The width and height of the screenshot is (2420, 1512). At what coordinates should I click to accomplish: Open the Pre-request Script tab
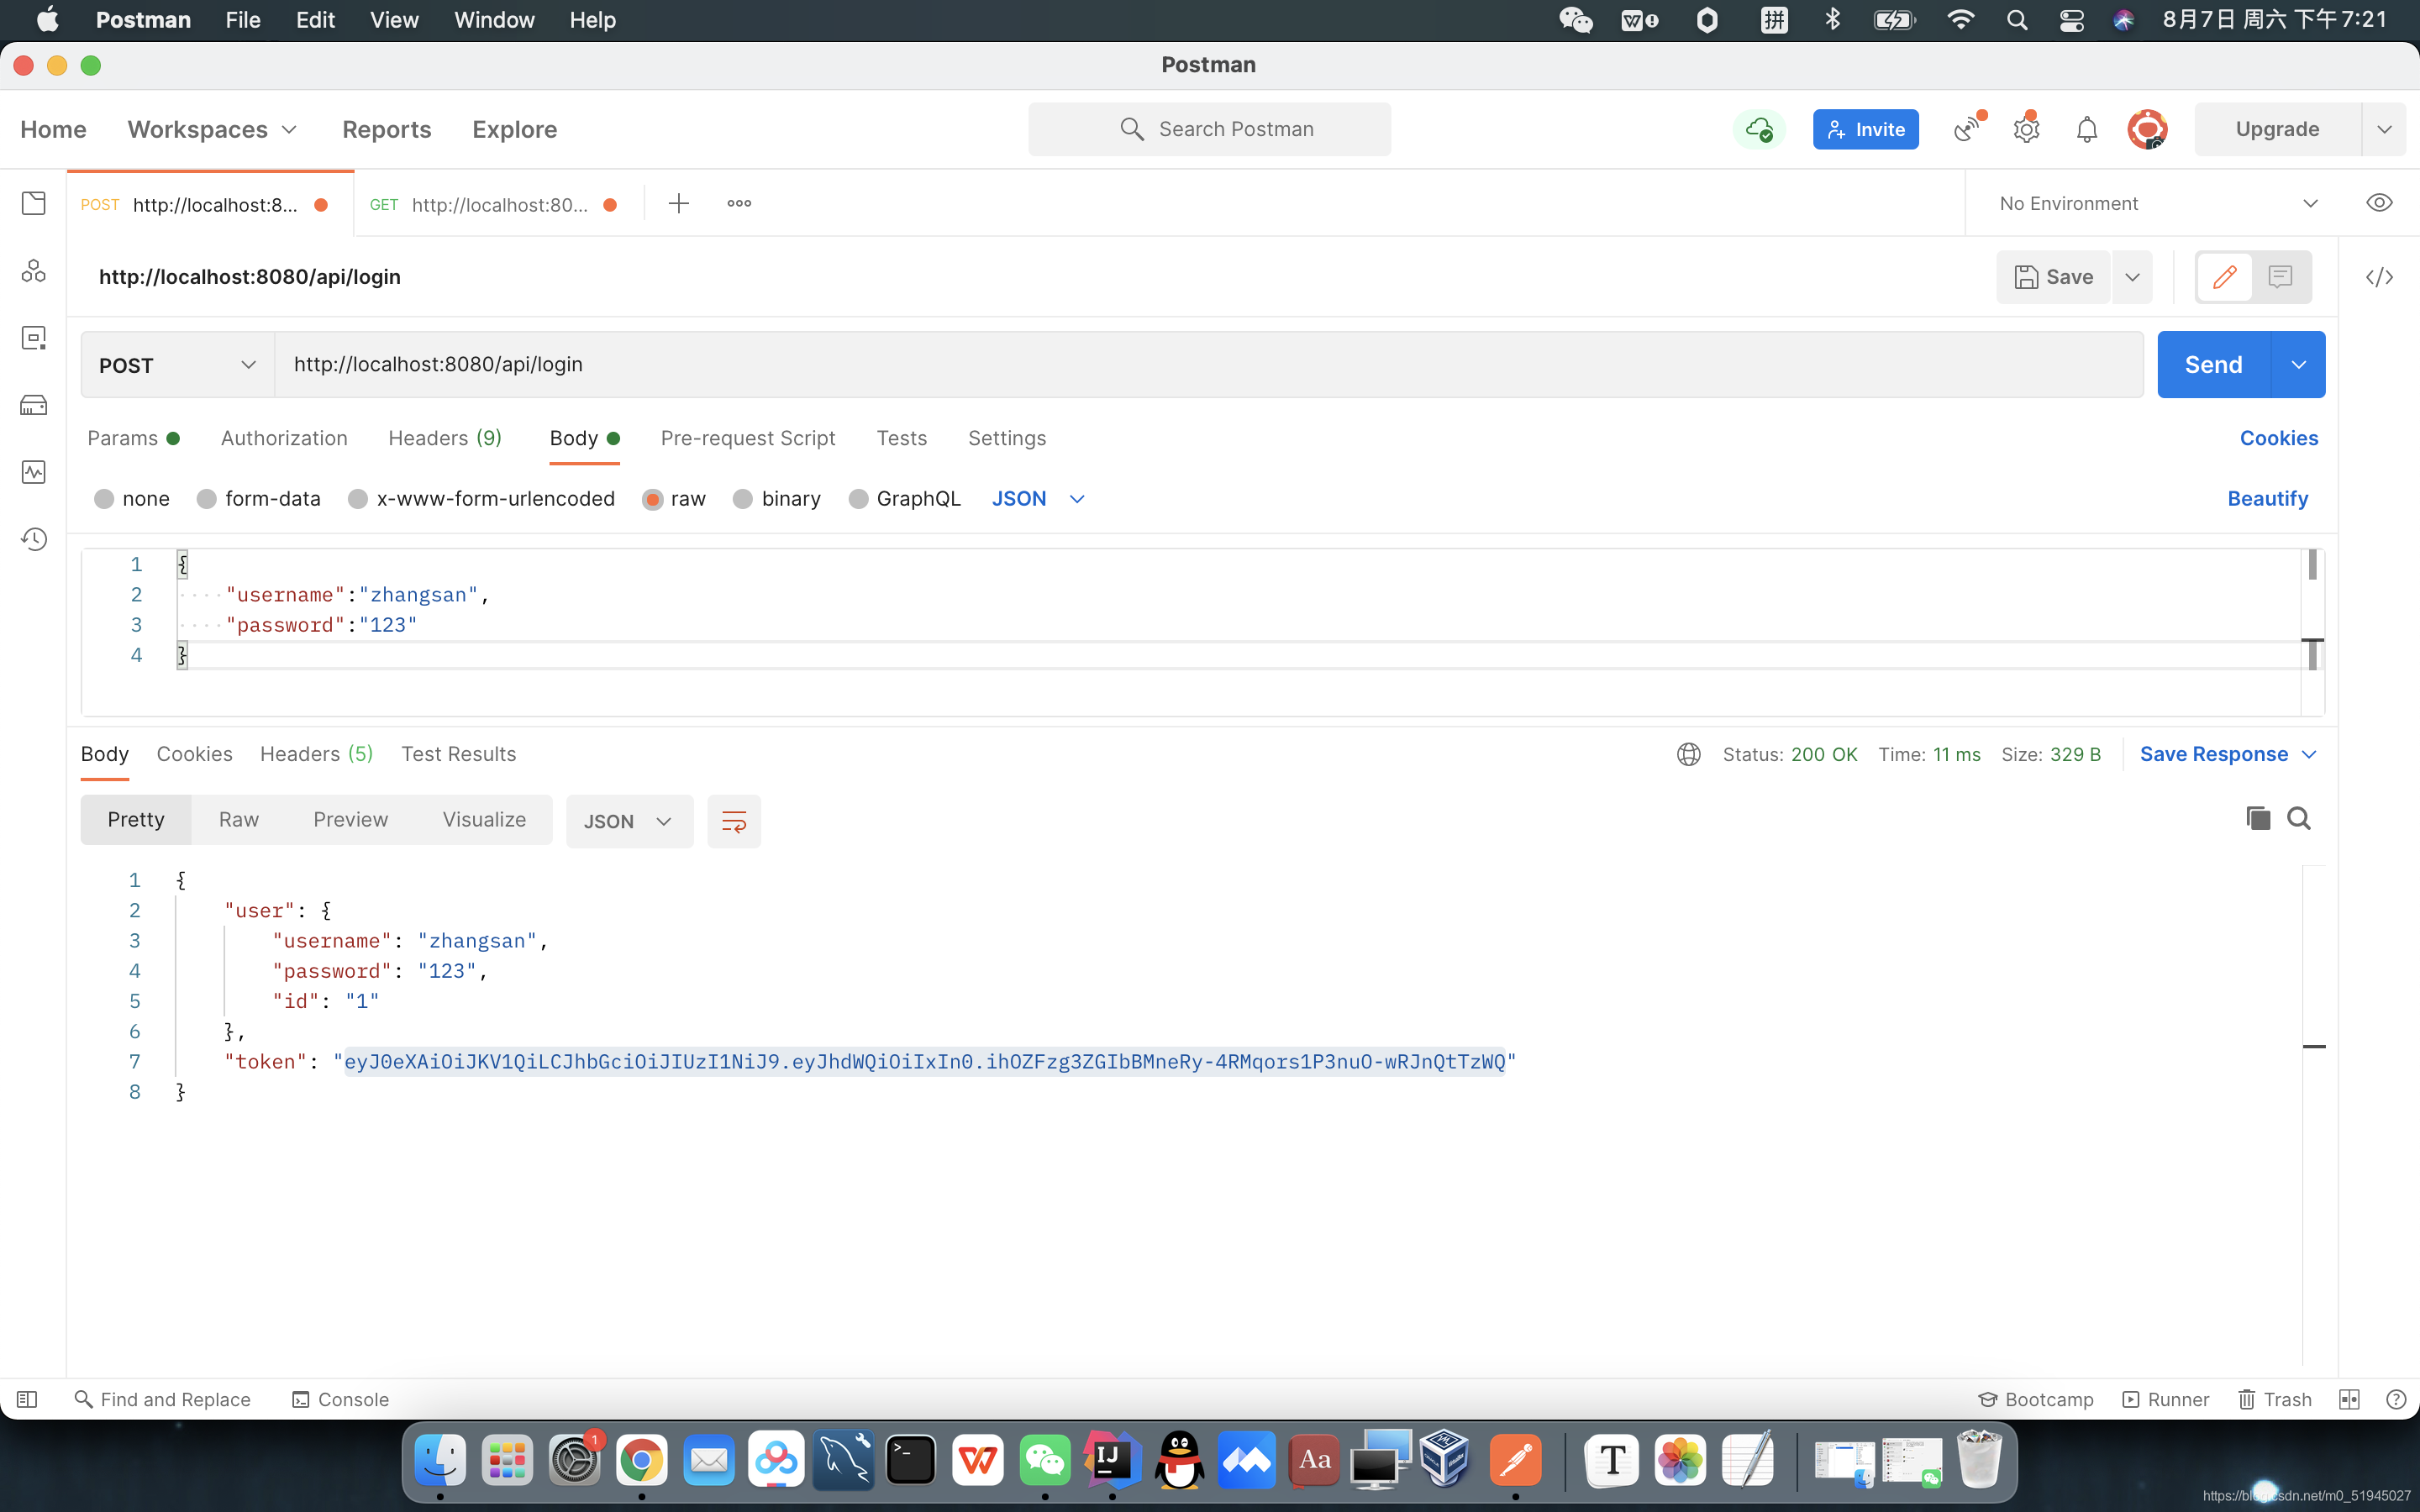pos(747,438)
